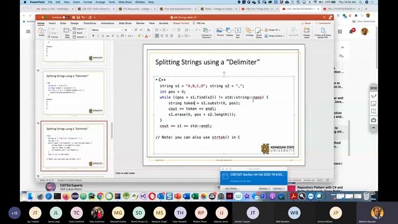Open the browser hamburger menu behind PowerPoint
398x224 pixels.
[x=28, y=32]
